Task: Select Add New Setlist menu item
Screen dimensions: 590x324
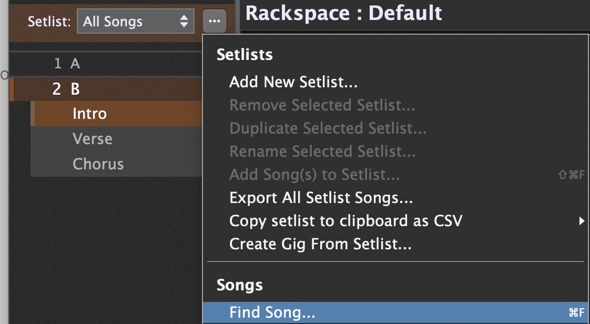Action: click(293, 82)
